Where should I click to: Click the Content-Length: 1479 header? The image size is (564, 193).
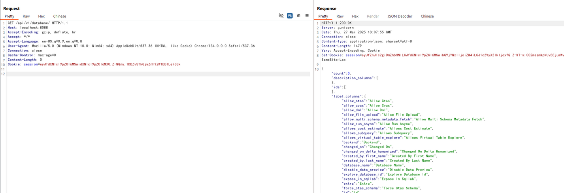(341, 46)
